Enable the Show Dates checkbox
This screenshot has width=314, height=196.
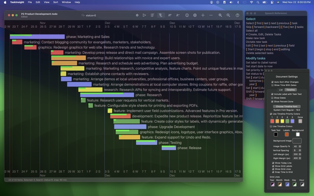272,98
